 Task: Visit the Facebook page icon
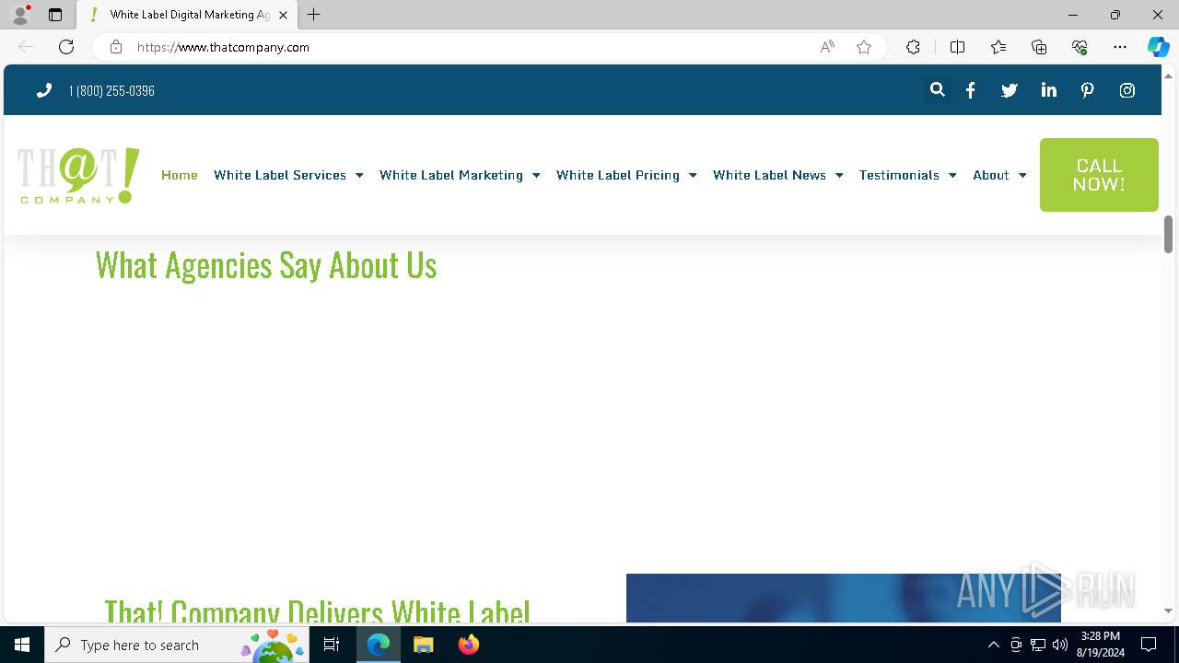pyautogui.click(x=970, y=90)
